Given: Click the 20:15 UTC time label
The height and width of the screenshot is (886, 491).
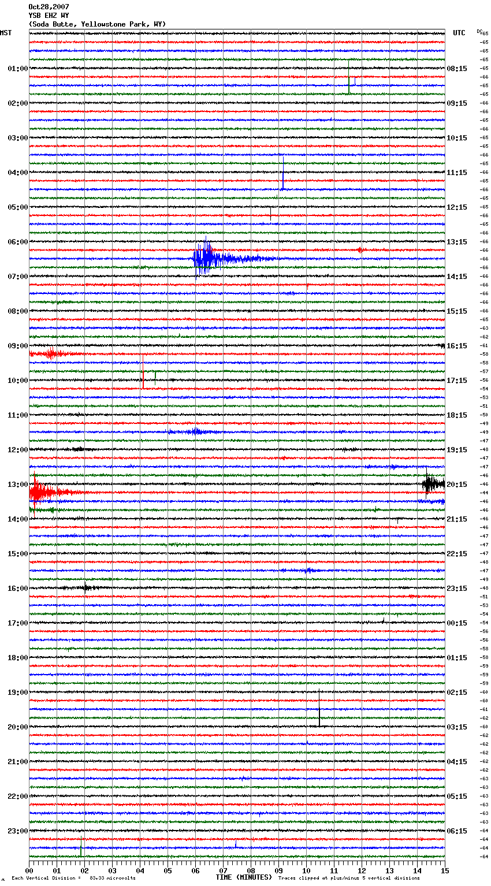Looking at the screenshot, I should point(457,485).
